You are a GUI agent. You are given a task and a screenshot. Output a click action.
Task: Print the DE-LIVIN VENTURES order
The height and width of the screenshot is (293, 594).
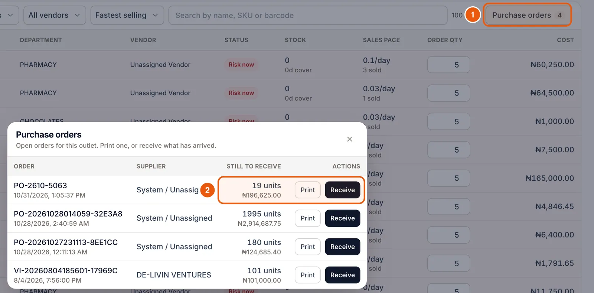tap(308, 275)
